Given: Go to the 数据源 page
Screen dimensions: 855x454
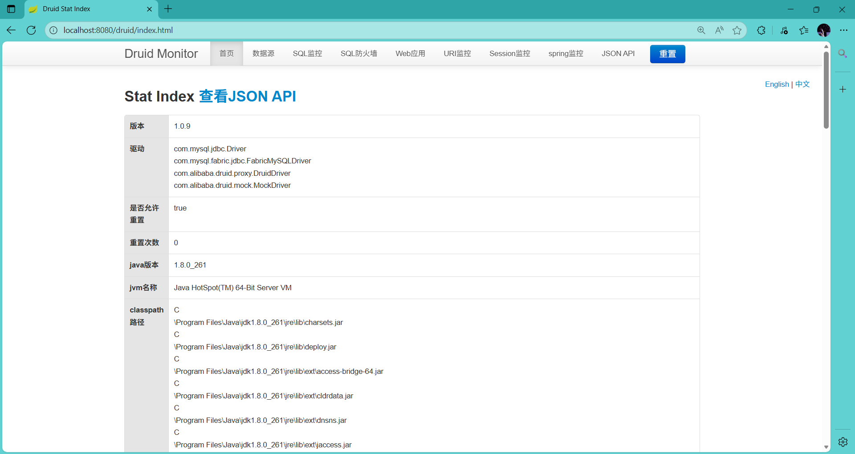Looking at the screenshot, I should point(263,53).
